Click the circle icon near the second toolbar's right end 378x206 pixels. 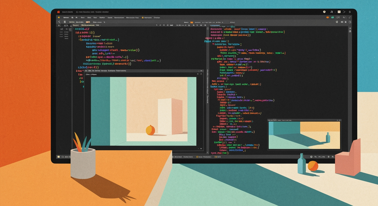click(x=337, y=22)
